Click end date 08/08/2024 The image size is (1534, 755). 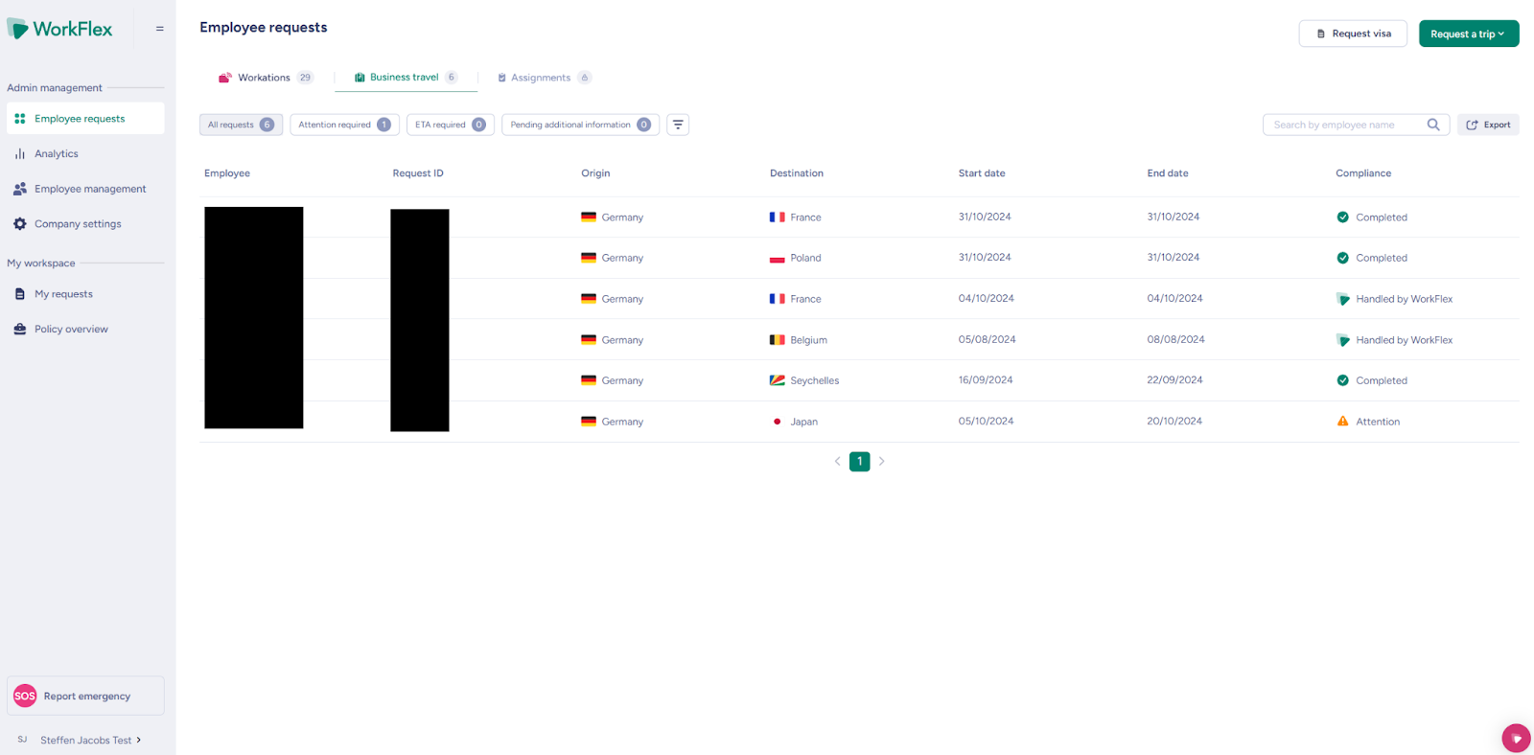(1175, 339)
